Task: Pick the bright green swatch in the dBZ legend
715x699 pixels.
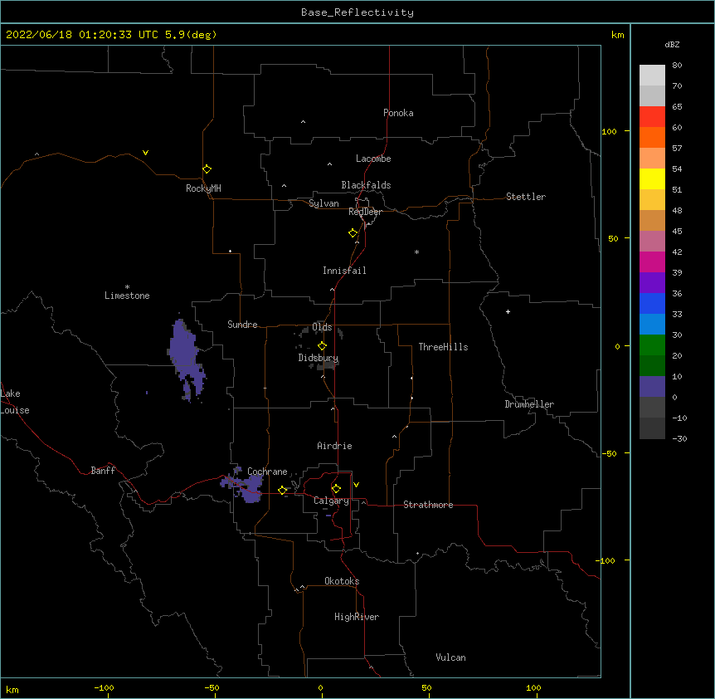Action: pos(652,345)
